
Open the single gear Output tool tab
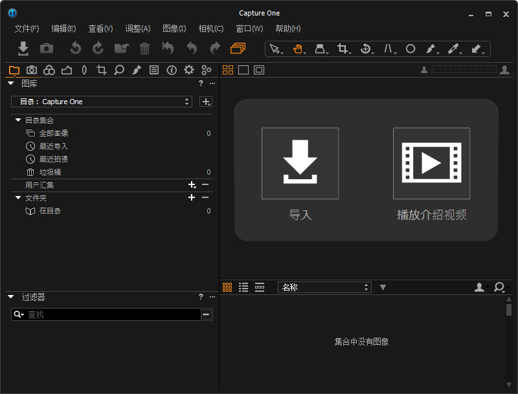point(189,70)
